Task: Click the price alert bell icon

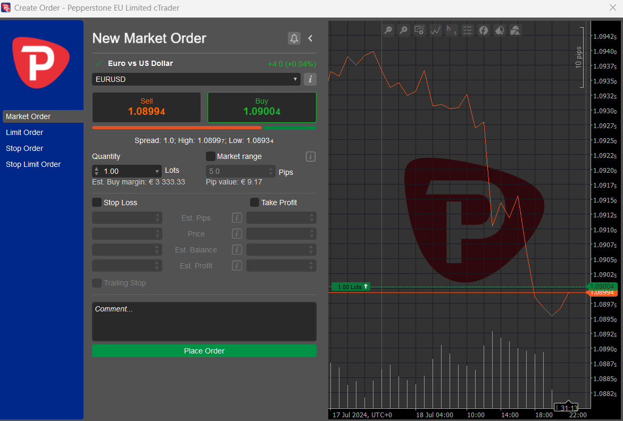Action: point(294,38)
